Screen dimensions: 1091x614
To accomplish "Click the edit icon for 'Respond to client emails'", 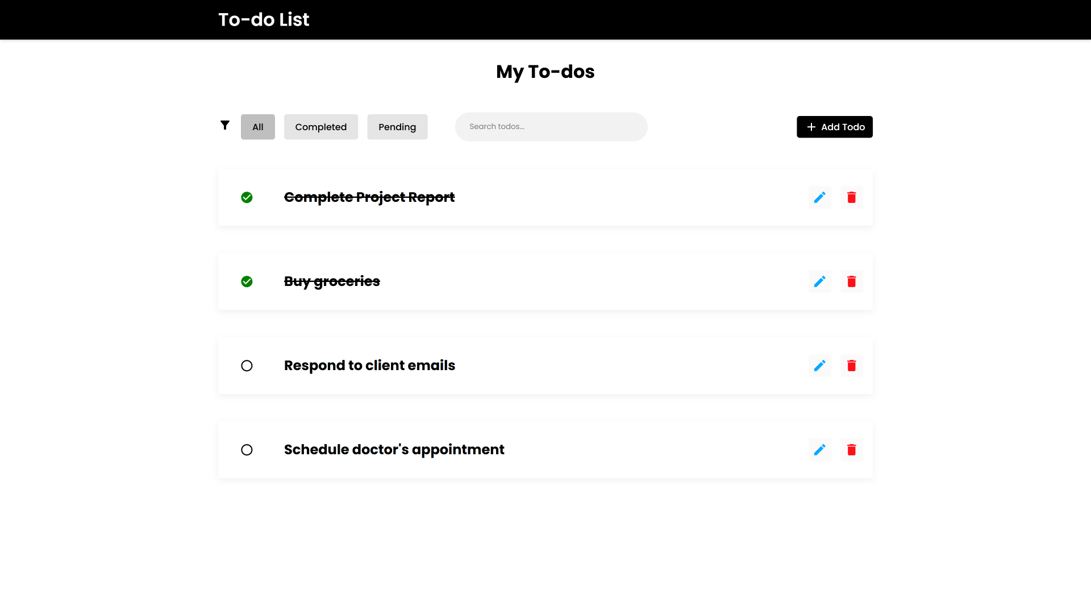I will pyautogui.click(x=820, y=365).
